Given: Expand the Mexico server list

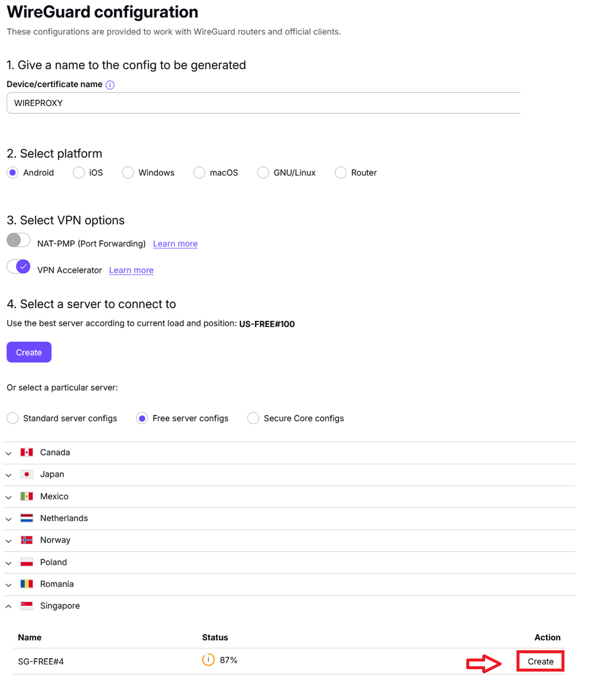Looking at the screenshot, I should [9, 497].
